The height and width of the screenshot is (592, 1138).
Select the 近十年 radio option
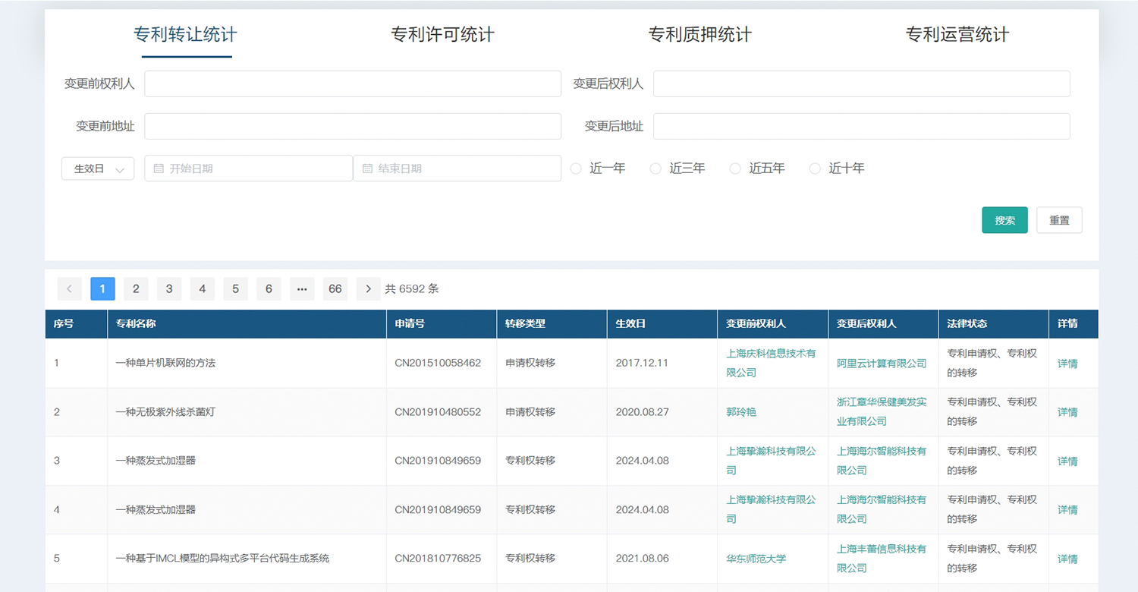[837, 168]
